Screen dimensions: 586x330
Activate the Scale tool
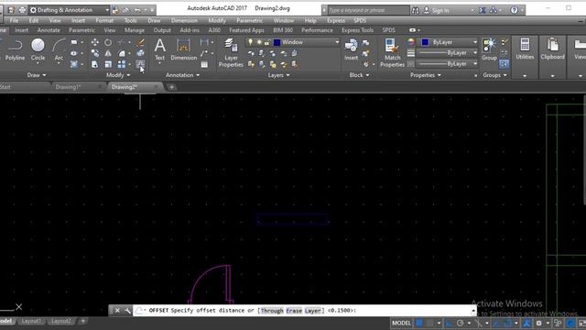(x=108, y=65)
